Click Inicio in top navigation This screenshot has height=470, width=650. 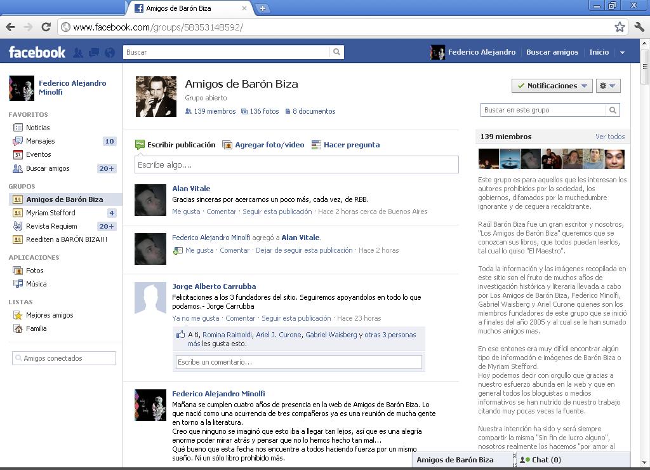tap(599, 52)
